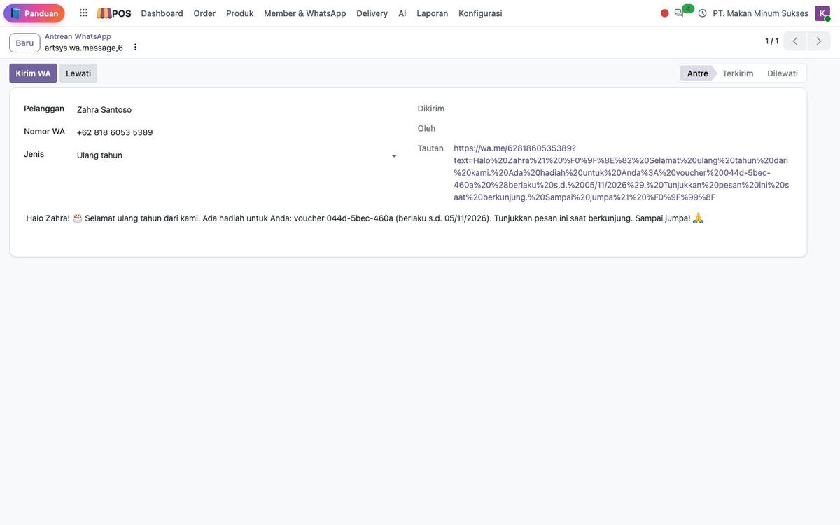Open the Order menu
The height and width of the screenshot is (525, 840).
coord(204,13)
